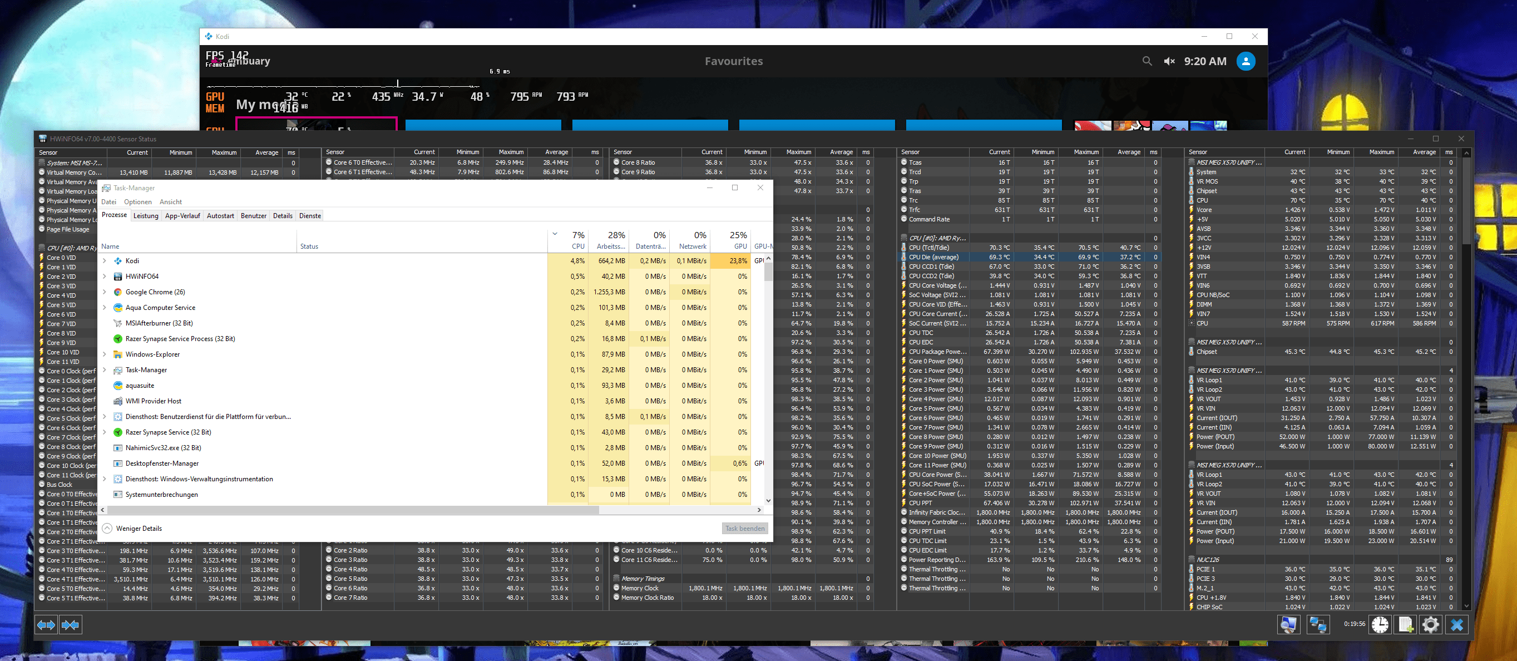The width and height of the screenshot is (1517, 661).
Task: Click Task-Manager horizontal scrollbar thumb
Action: tap(353, 510)
